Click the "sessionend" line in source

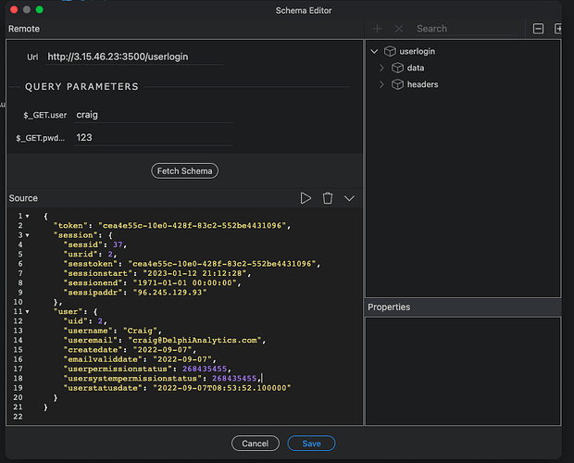pyautogui.click(x=152, y=283)
